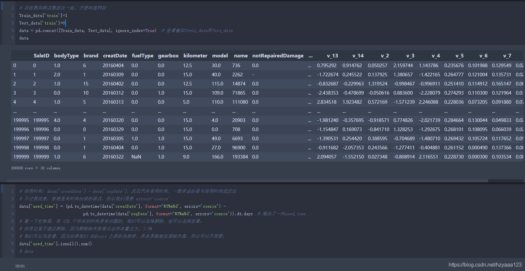Click creatDate value 20160402
The width and height of the screenshot is (525, 271).
113,84
